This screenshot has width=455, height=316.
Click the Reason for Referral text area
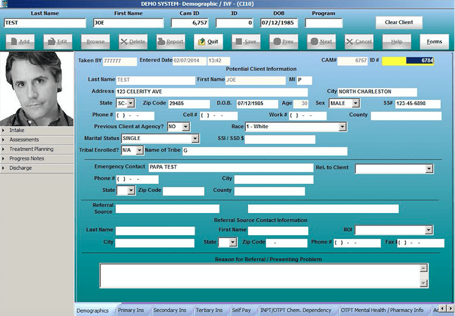(260, 276)
